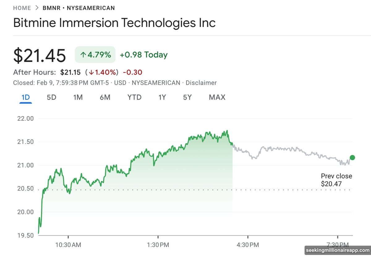Click the Prev close $20.47 label

[336, 180]
